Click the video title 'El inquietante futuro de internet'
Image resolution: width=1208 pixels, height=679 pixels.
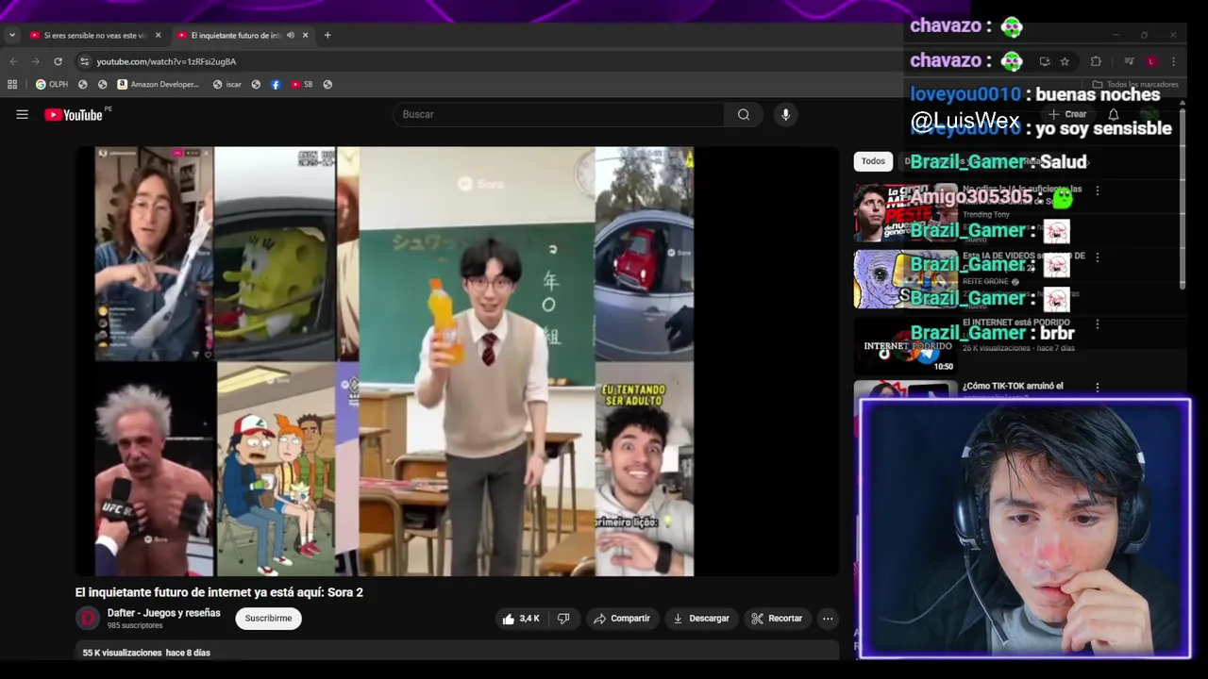point(219,592)
